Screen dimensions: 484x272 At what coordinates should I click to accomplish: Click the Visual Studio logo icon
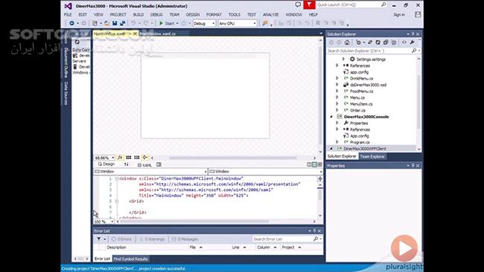click(69, 6)
